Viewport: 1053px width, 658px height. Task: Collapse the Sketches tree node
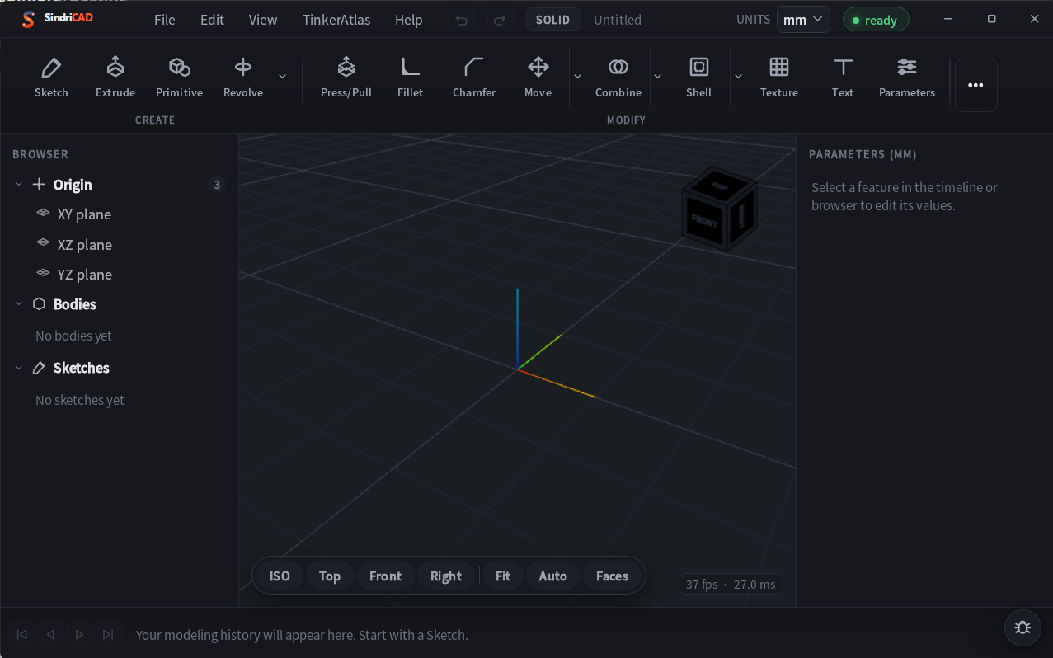click(19, 368)
